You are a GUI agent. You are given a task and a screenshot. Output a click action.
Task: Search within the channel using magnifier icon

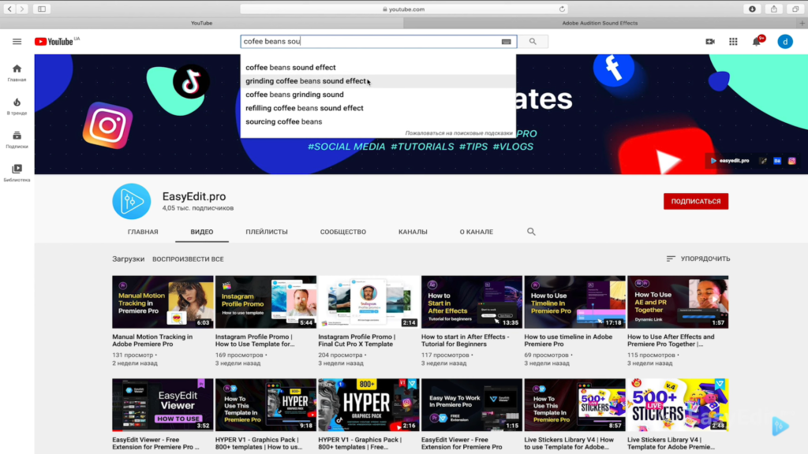click(531, 232)
